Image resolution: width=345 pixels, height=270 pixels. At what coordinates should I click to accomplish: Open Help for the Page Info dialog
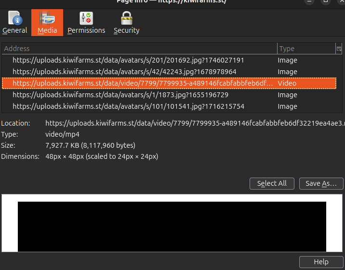coord(321,262)
